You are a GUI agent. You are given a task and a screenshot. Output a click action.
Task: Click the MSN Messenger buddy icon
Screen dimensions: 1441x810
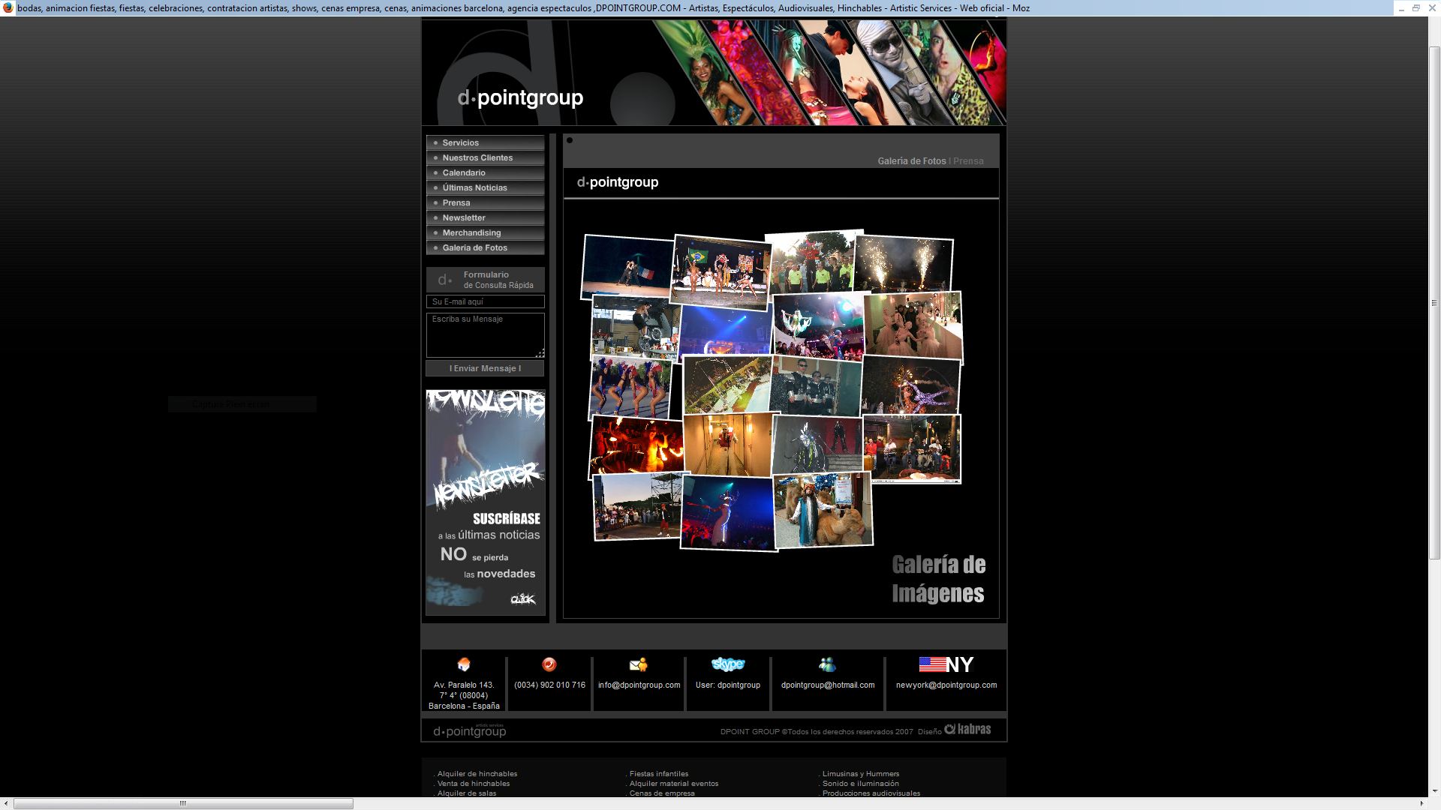(x=827, y=664)
